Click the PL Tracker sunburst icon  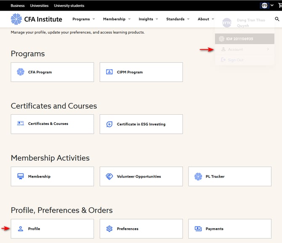(x=198, y=176)
